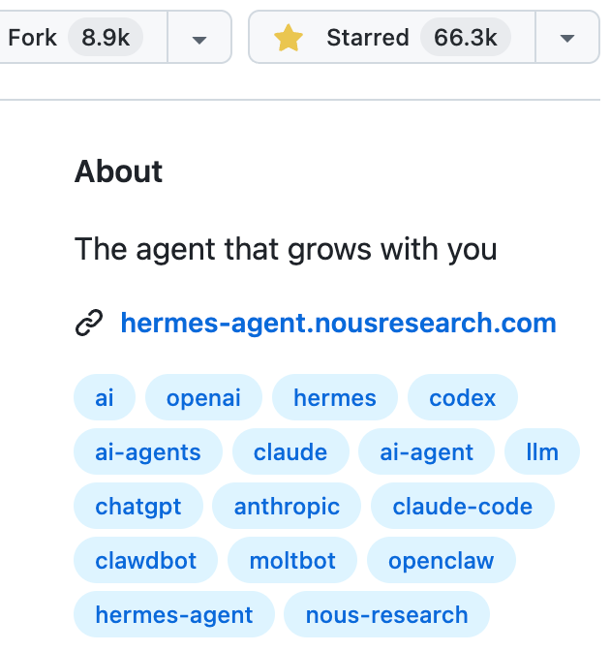The width and height of the screenshot is (610, 651).
Task: Click the 'anthropic' topic tag
Action: tap(287, 507)
